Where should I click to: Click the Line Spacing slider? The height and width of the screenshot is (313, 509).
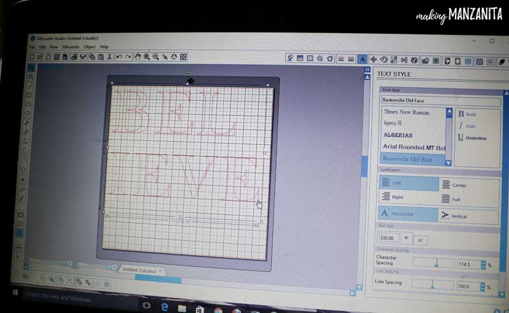pos(433,285)
